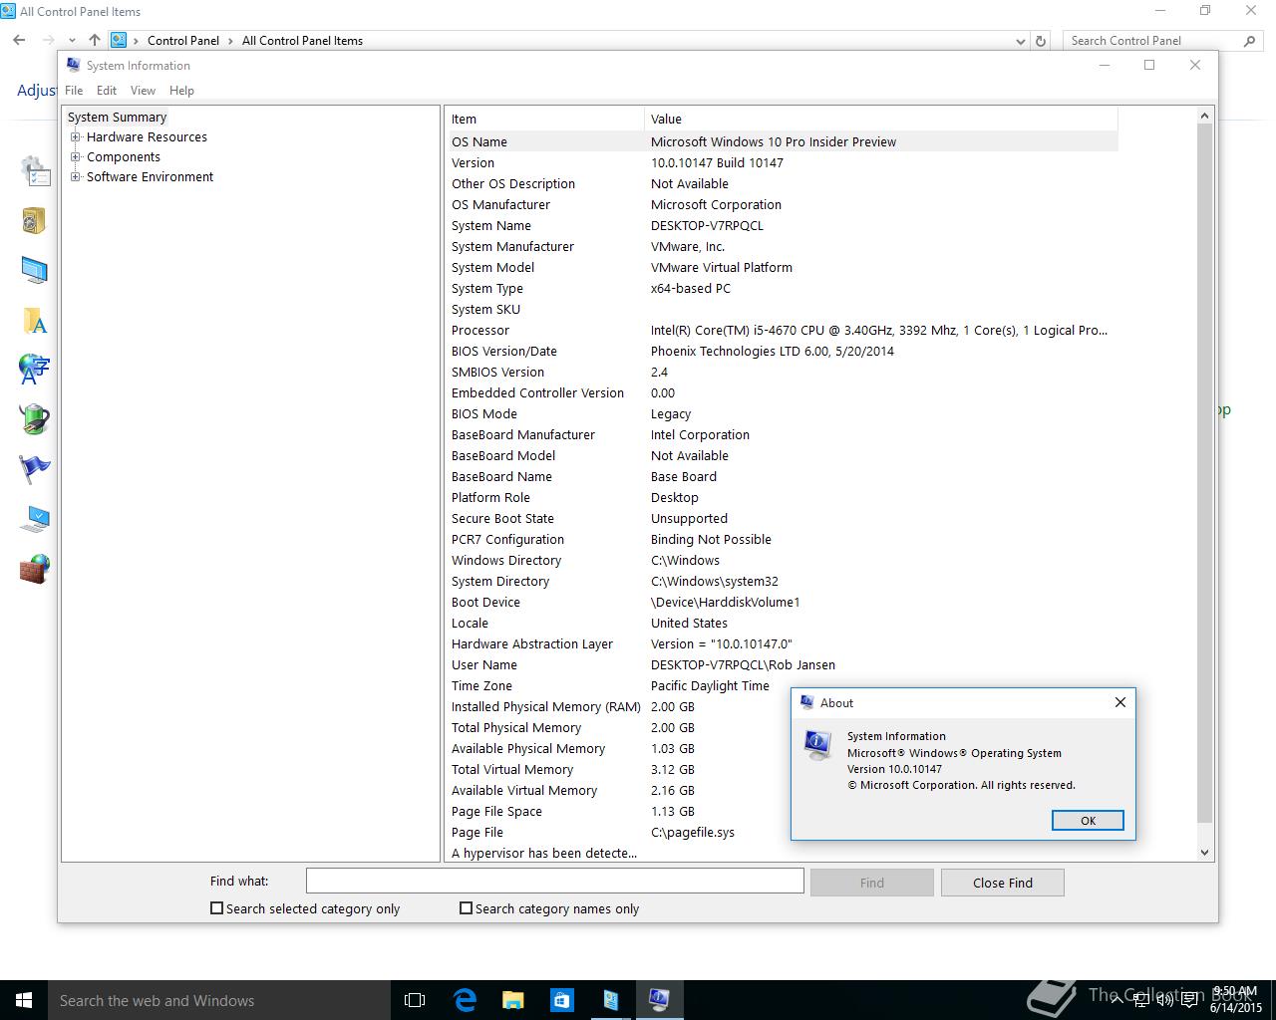
Task: Close the About dialog with X
Action: click(1120, 702)
